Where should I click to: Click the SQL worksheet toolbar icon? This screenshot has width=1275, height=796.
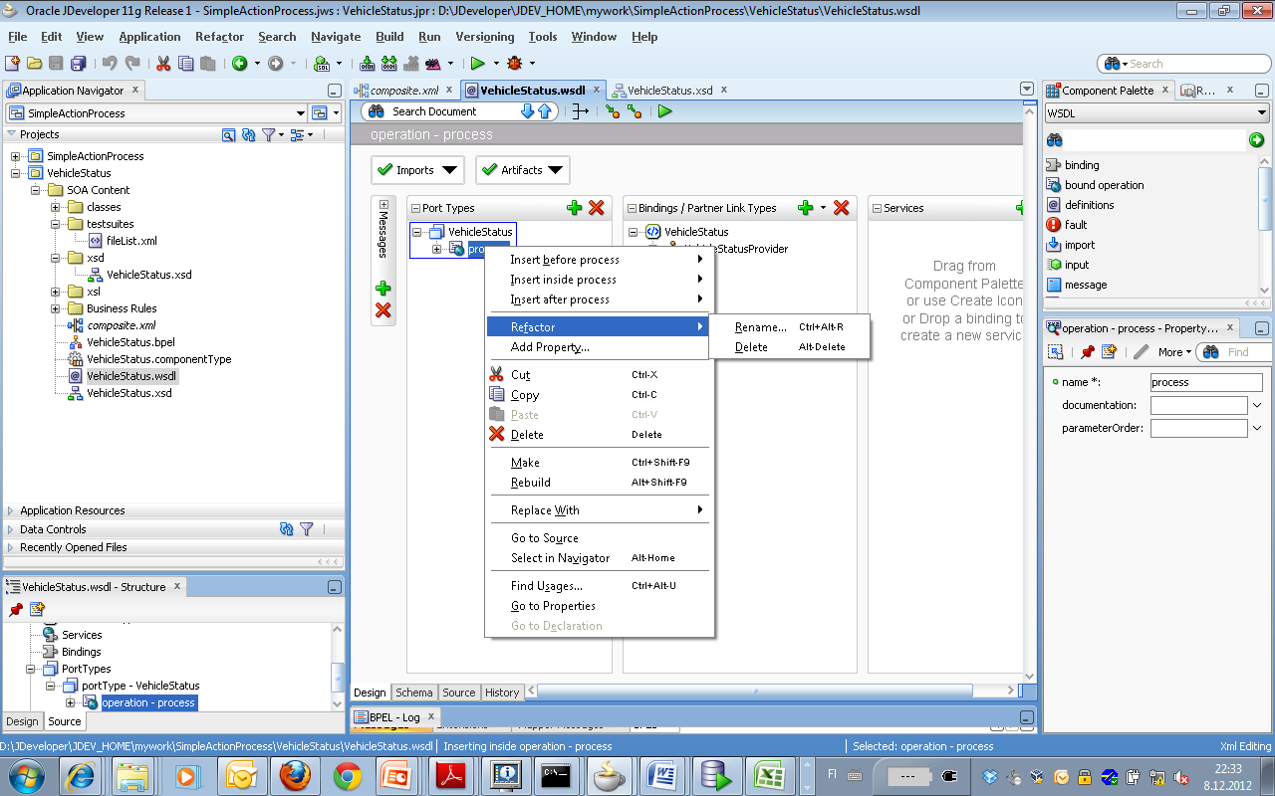[321, 63]
